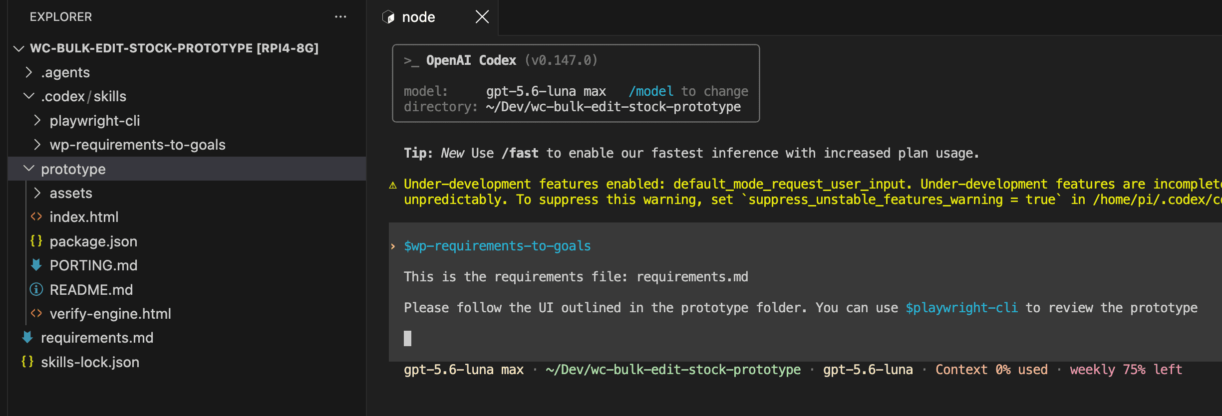
Task: Collapse the .codex/skills folder chevron
Action: tap(29, 96)
